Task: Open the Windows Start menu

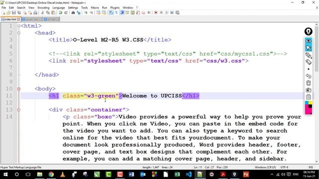Action: click(5, 175)
